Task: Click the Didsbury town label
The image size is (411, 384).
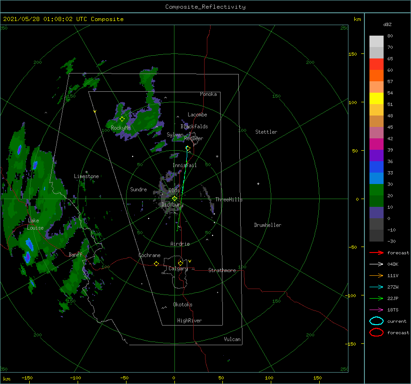Action: (x=172, y=205)
